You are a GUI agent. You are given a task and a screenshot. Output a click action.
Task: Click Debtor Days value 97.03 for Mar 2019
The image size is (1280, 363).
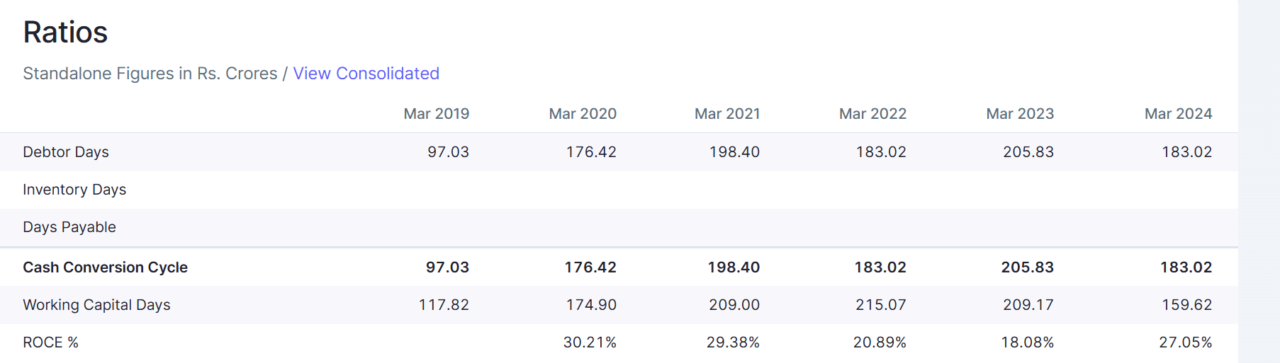coord(448,152)
